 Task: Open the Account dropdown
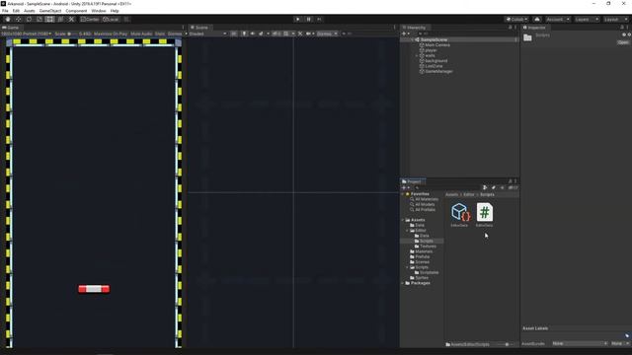[558, 19]
